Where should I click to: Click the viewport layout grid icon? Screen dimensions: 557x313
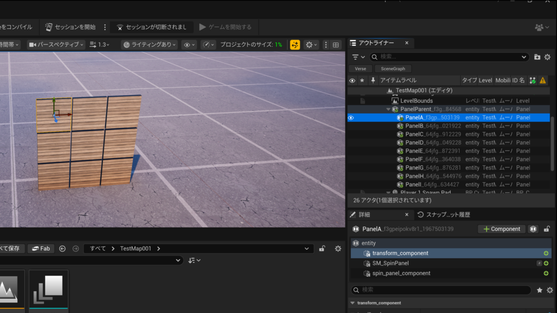click(x=336, y=45)
